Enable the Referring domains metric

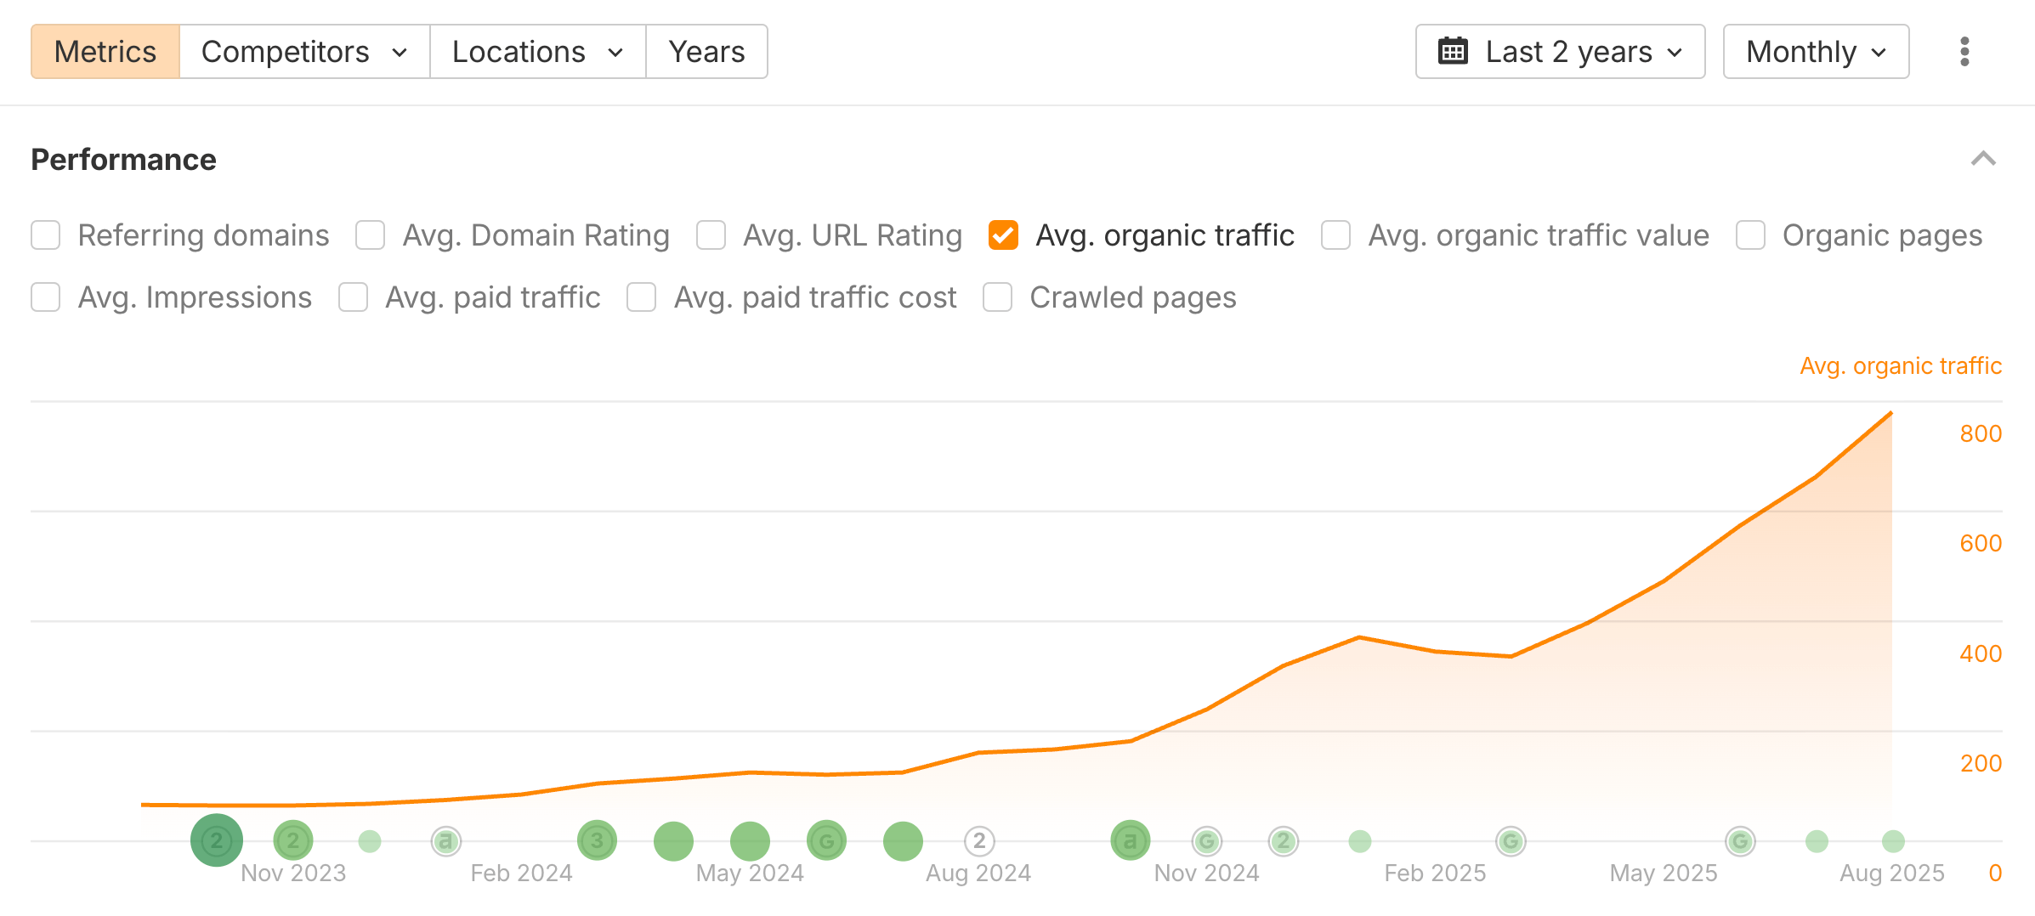[45, 235]
